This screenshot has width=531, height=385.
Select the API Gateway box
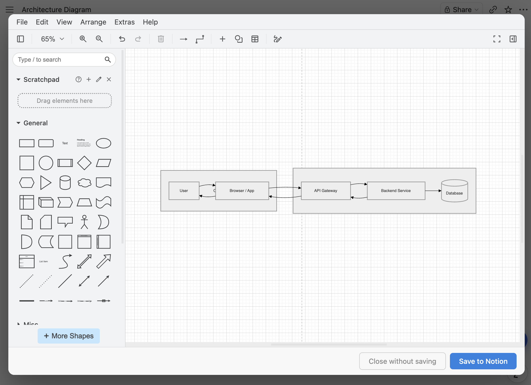[326, 191]
